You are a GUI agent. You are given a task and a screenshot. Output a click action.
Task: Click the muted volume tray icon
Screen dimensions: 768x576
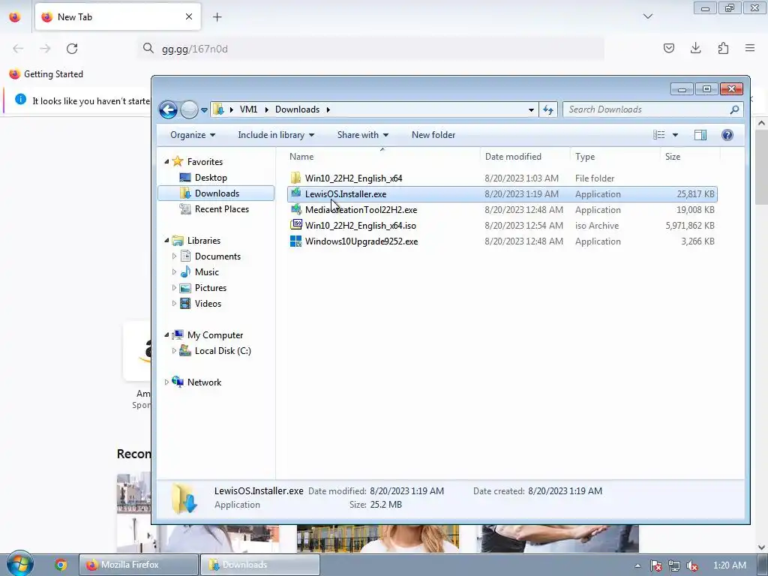coord(692,565)
